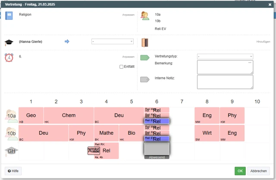The height and width of the screenshot is (180, 276).
Task: Click the red alarm clock period icon
Action: (9, 58)
